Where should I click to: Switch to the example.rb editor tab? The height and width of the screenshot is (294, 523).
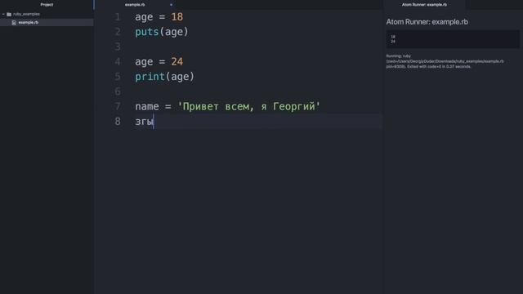(x=135, y=5)
